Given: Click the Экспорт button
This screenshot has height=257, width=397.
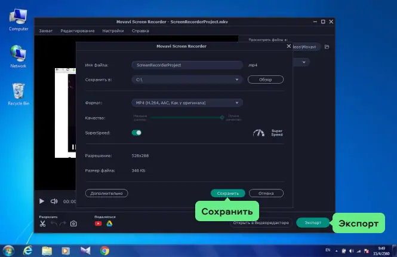Looking at the screenshot, I should click(x=313, y=222).
